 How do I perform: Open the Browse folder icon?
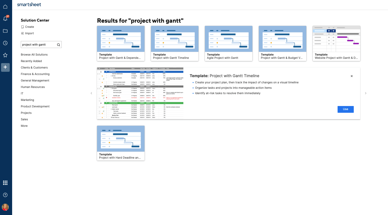[x=5, y=31]
